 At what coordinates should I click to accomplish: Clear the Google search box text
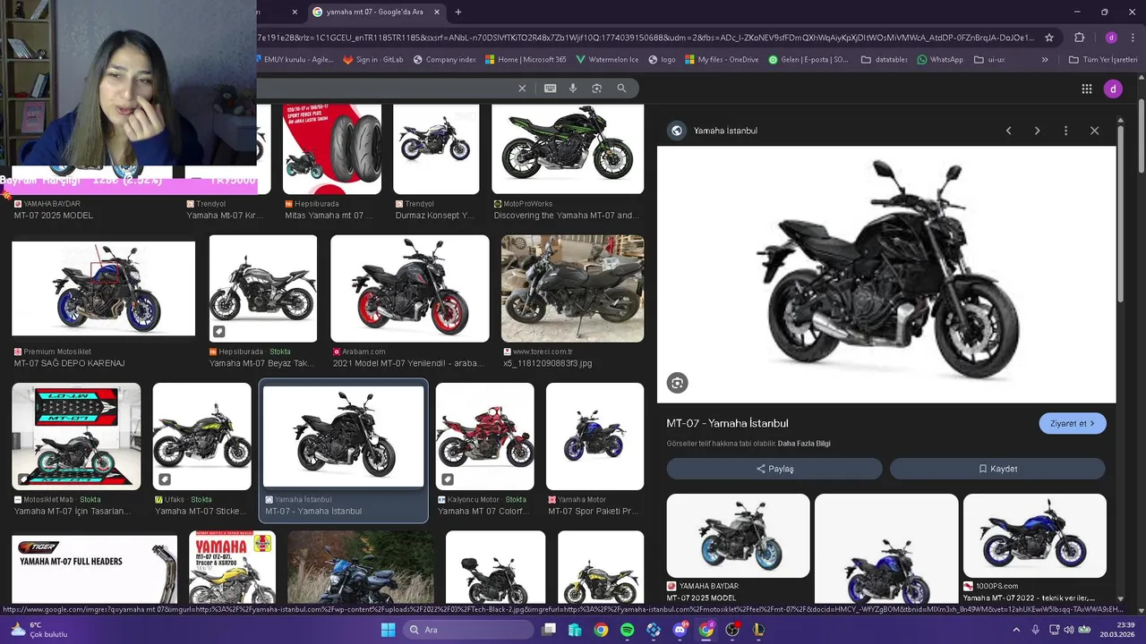(522, 89)
